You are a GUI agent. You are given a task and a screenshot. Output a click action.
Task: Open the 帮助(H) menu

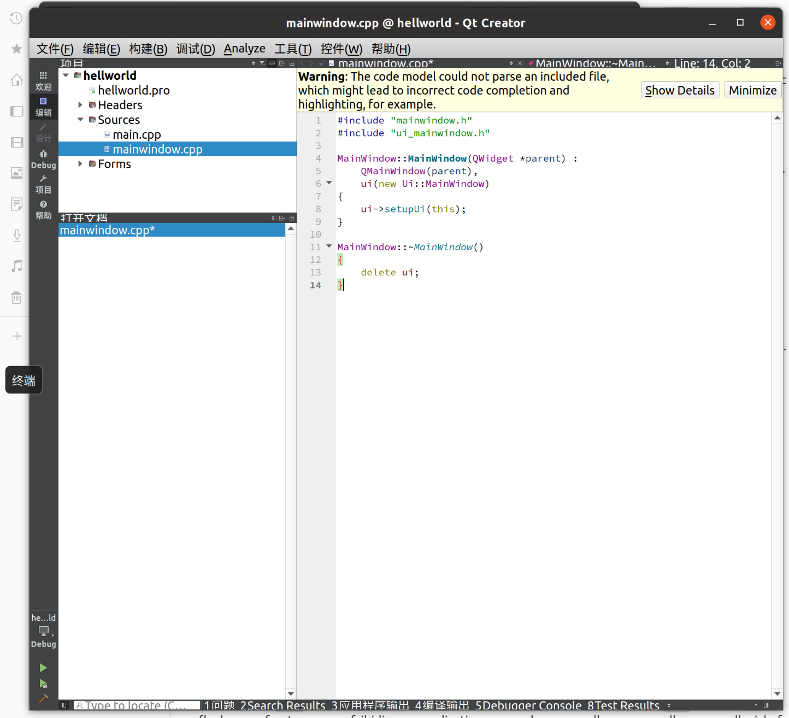(391, 49)
